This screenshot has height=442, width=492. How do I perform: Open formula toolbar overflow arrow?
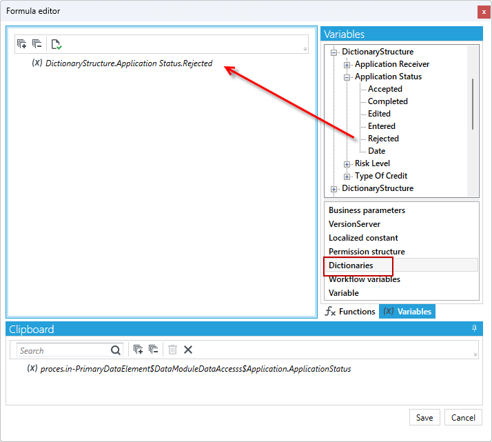click(305, 49)
